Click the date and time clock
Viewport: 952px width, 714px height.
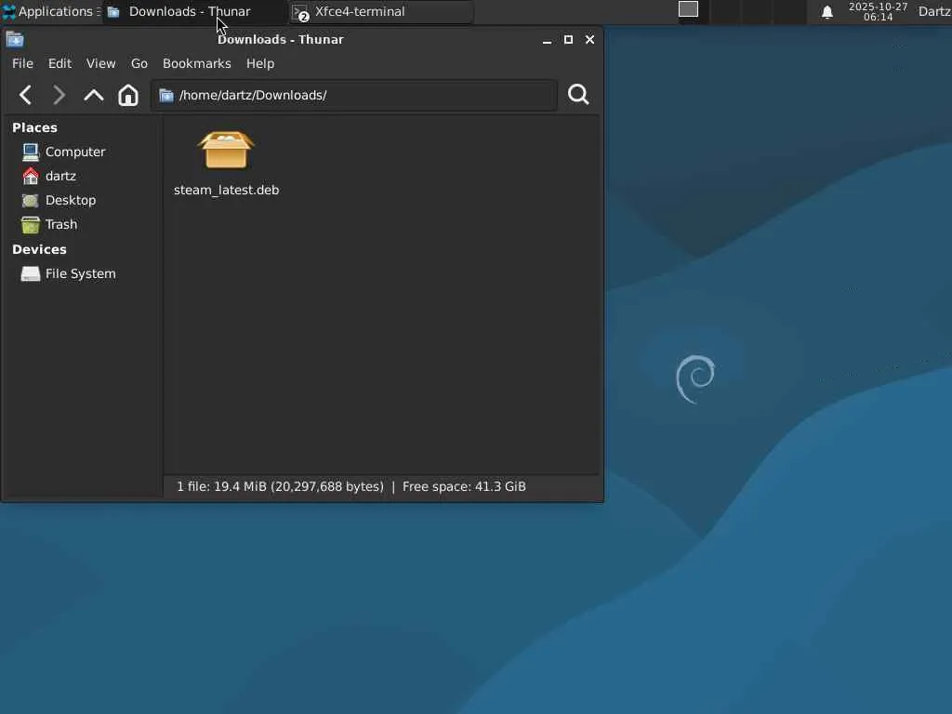pyautogui.click(x=878, y=11)
